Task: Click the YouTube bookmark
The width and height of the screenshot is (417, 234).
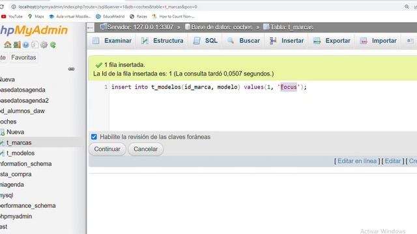Action: [12, 16]
